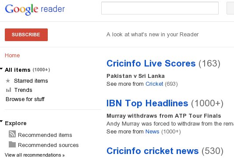Screen dimensions: 234x161
Task: Open the Pakistan v Sri Lanka item
Action: 135,76
